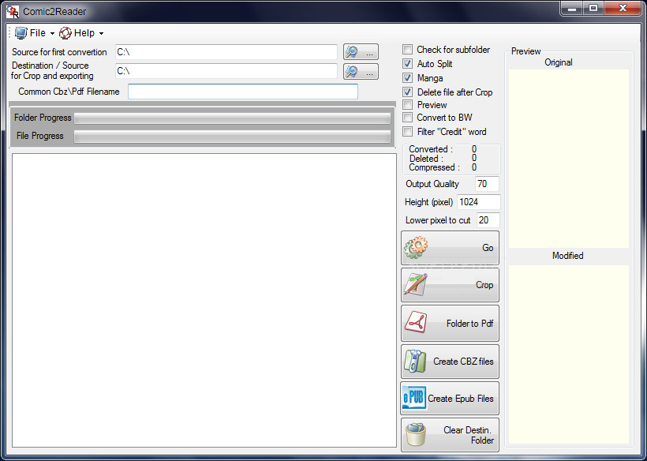This screenshot has width=647, height=461.
Task: Click the gears icon on the Go button
Action: [416, 247]
